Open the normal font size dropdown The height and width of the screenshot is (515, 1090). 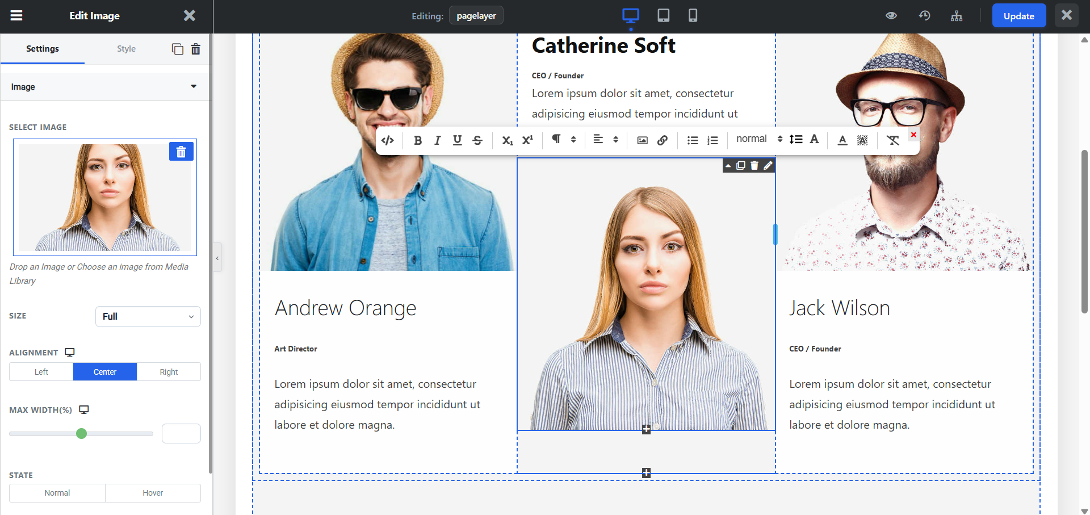(x=759, y=139)
